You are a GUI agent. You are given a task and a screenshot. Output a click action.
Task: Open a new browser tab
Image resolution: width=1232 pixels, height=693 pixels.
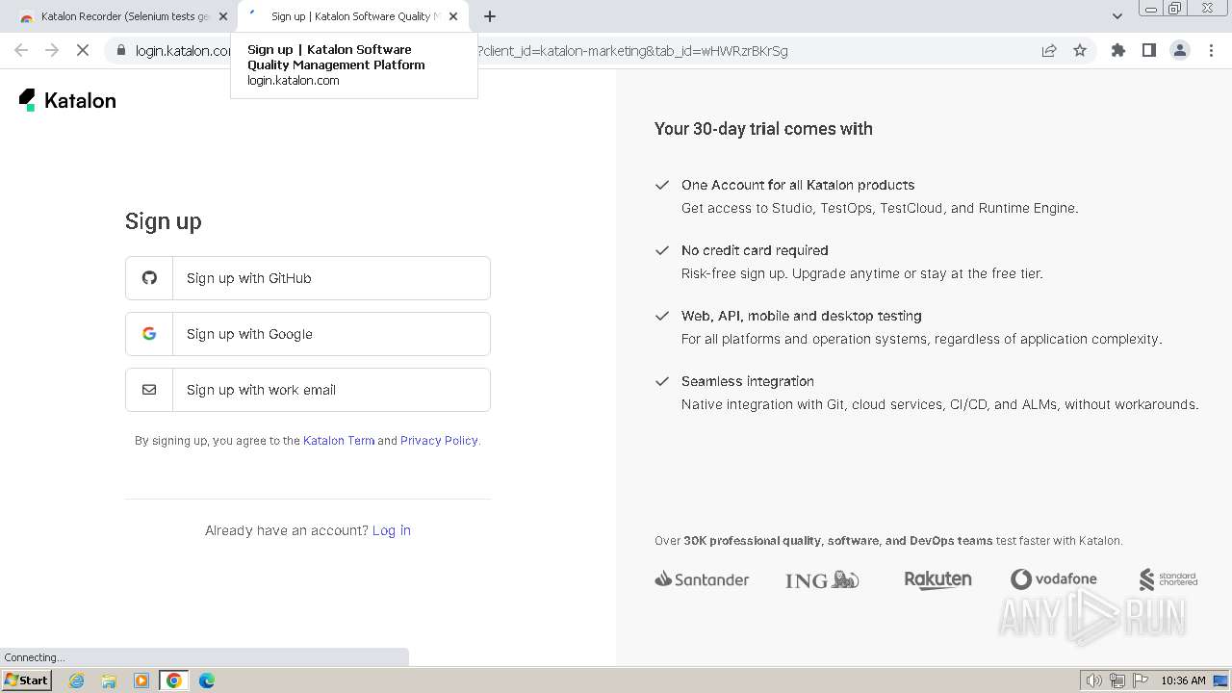pyautogui.click(x=490, y=16)
